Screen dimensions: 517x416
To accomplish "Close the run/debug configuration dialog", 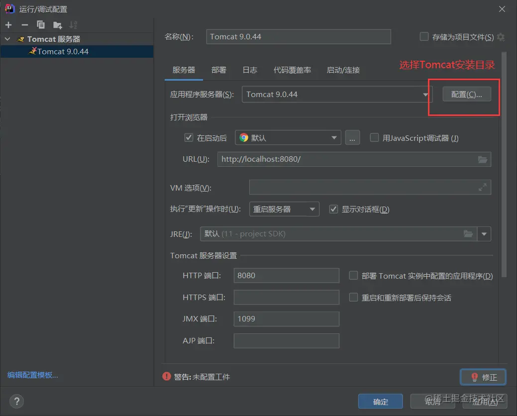I will (x=502, y=9).
